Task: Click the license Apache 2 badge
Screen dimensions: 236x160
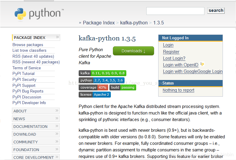Action: (x=95, y=95)
